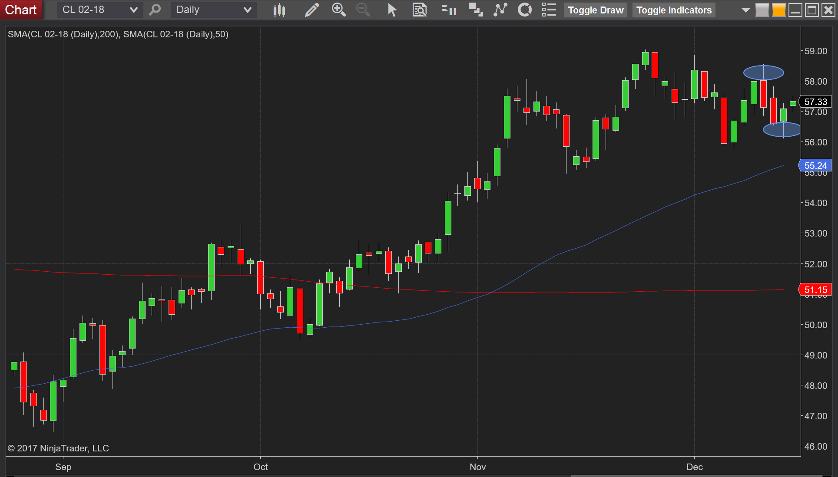
Task: Click the Nov label on time axis
Action: (x=477, y=467)
